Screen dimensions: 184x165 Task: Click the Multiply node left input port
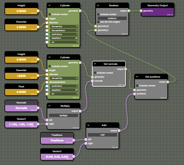click(x=47, y=120)
